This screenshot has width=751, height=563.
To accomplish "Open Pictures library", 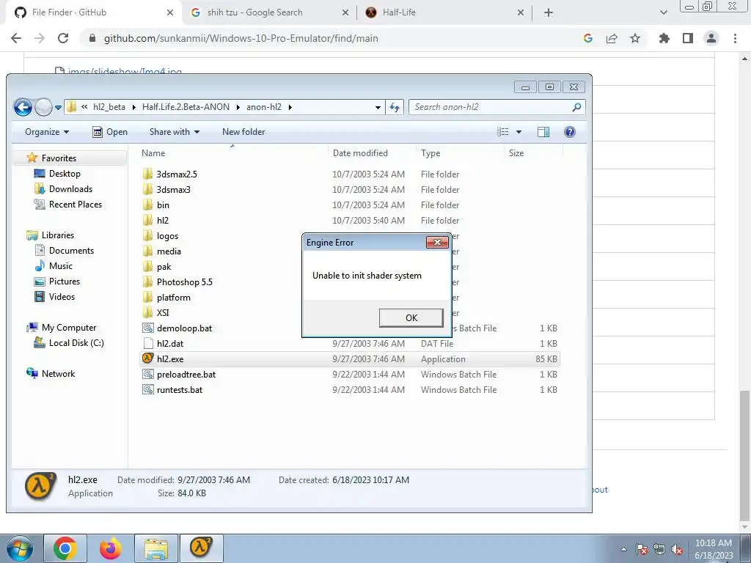I will [x=65, y=281].
